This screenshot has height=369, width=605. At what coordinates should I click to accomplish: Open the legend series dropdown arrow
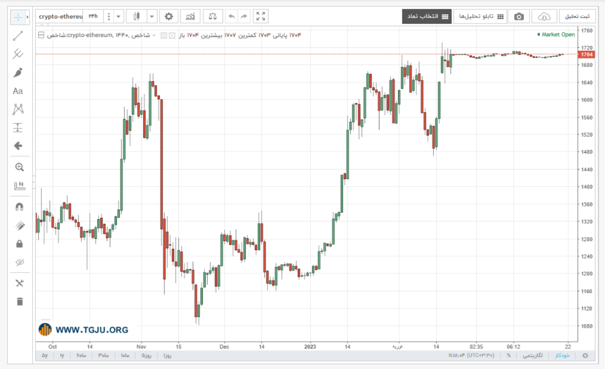(x=154, y=35)
